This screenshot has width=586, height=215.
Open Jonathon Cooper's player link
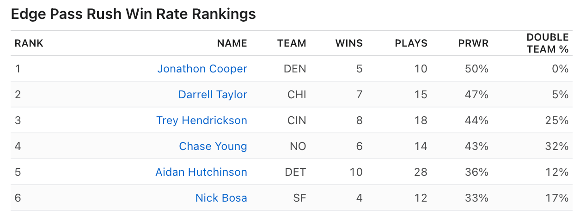tap(202, 69)
